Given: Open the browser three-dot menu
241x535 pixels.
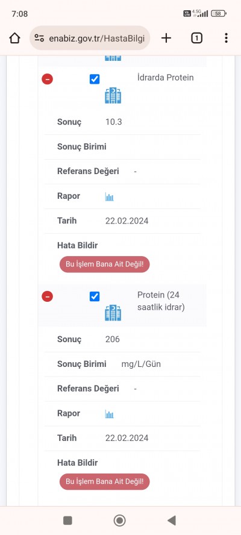Looking at the screenshot, I should coord(226,38).
